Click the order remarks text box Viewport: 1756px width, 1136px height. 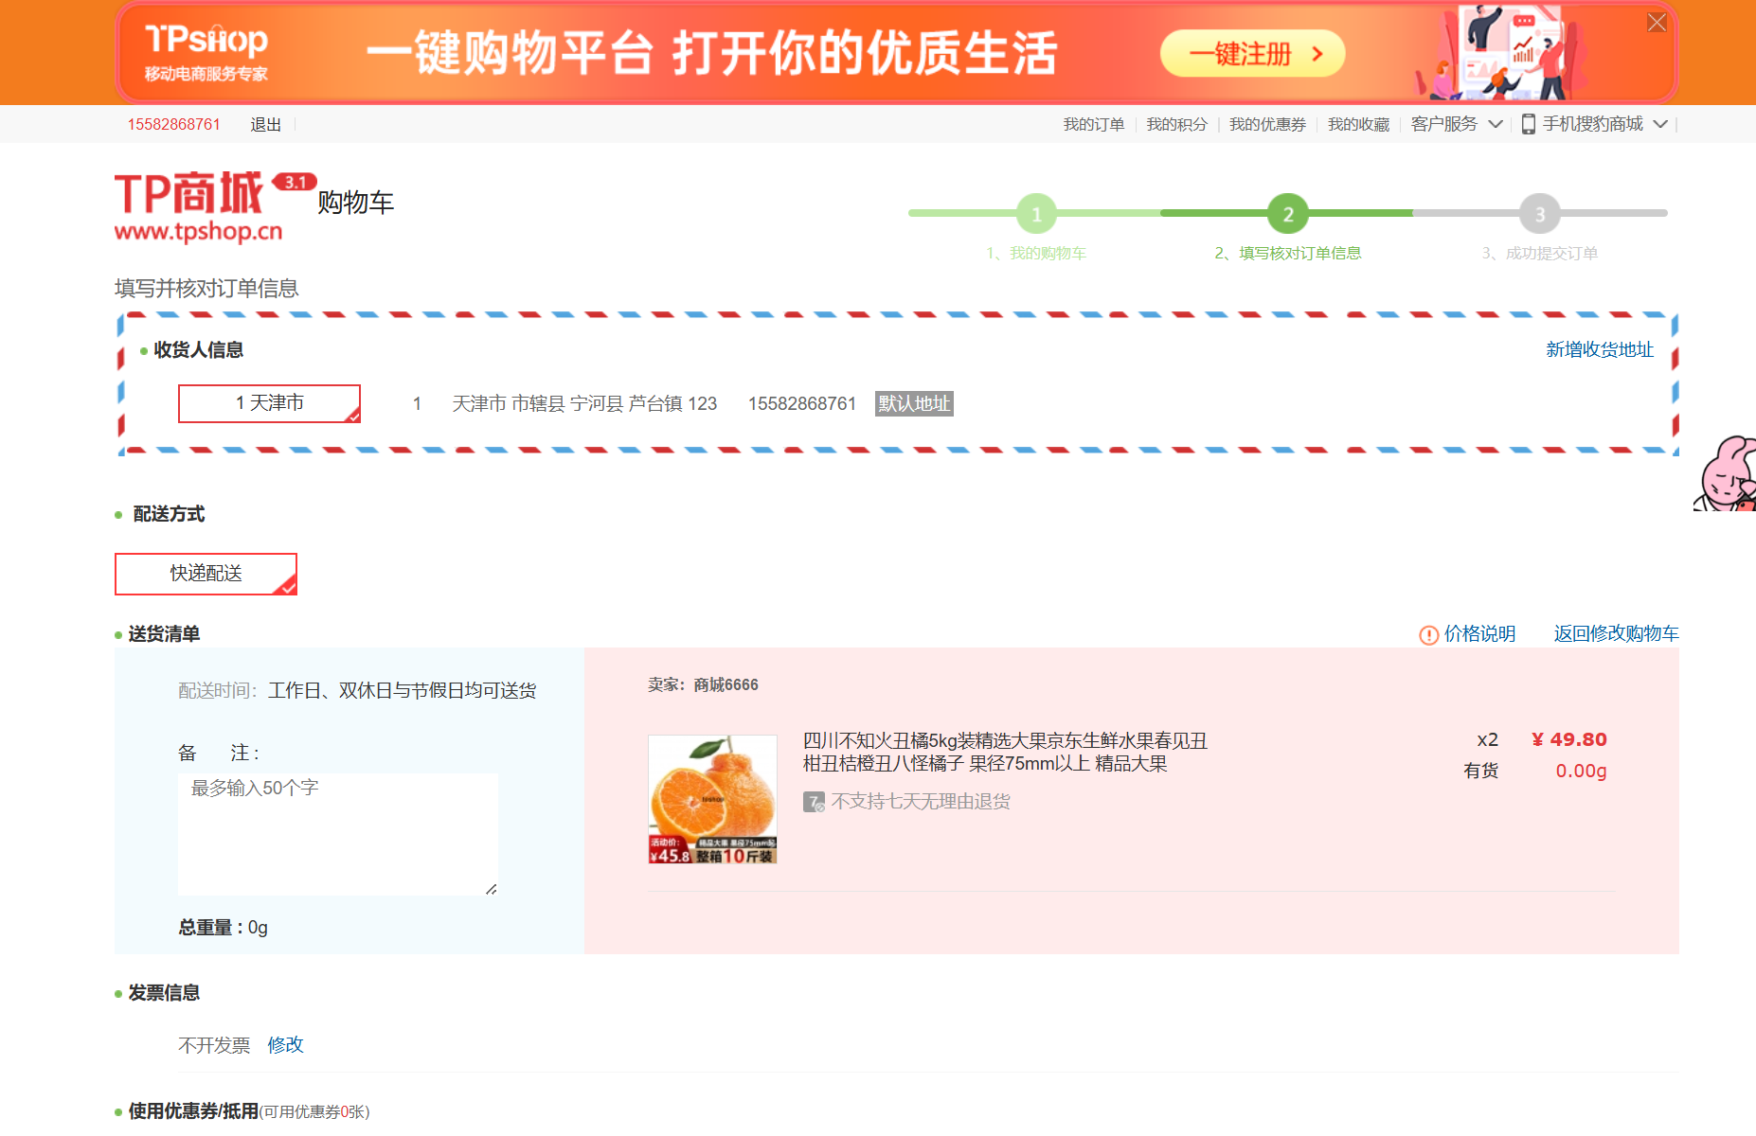tap(337, 833)
